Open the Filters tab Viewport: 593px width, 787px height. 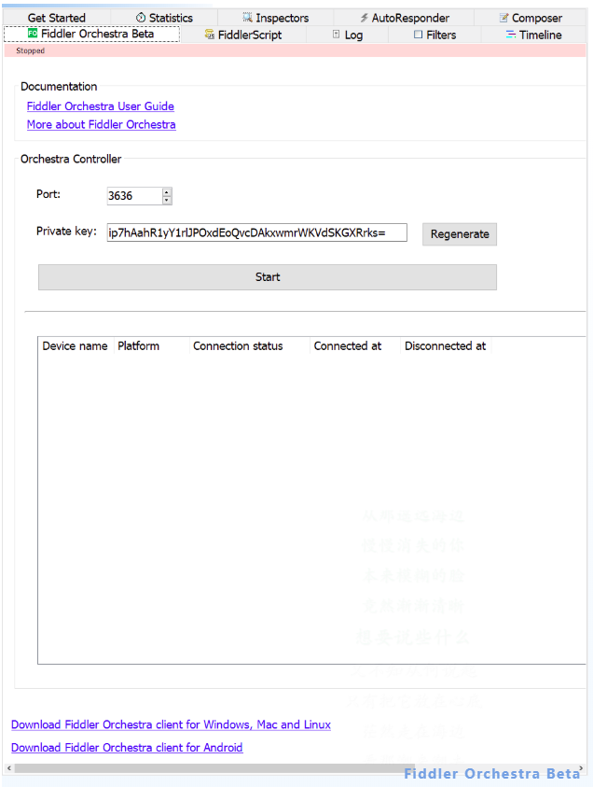tap(434, 35)
